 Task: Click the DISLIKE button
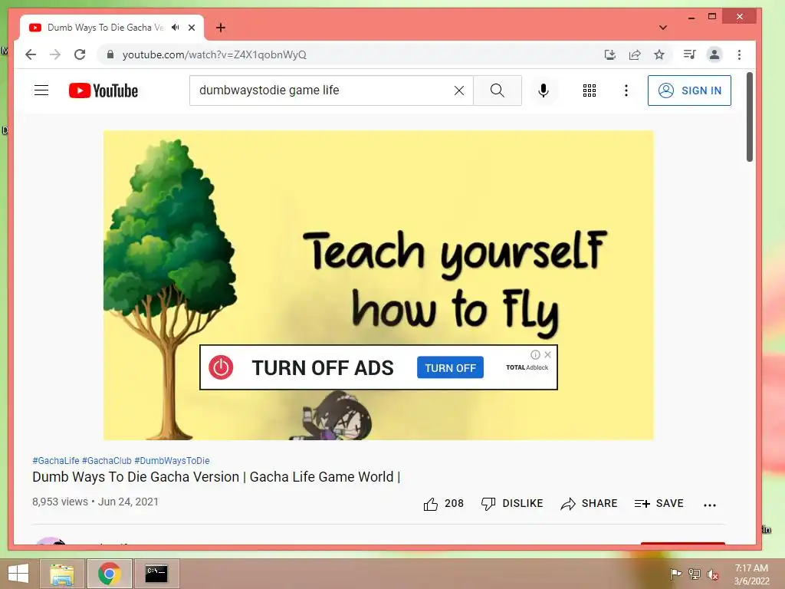(x=511, y=503)
